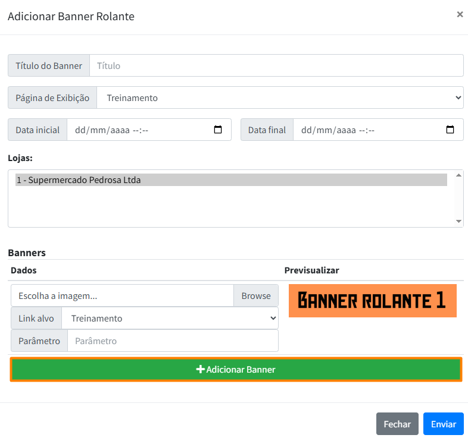Screen dimensions: 468x441
Task: Click the Banner Rolante 1 preview image
Action: (x=372, y=301)
